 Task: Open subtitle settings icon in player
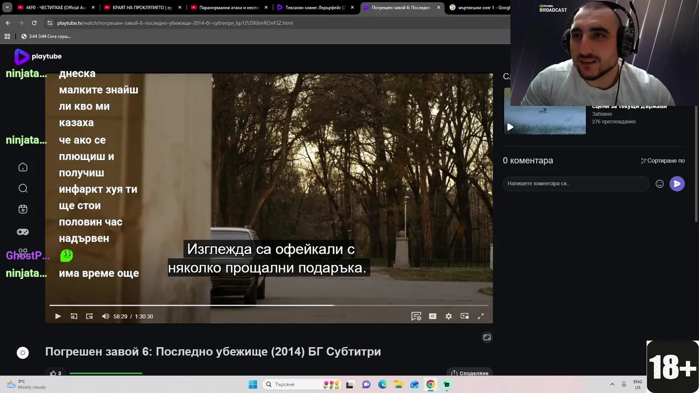click(x=416, y=316)
